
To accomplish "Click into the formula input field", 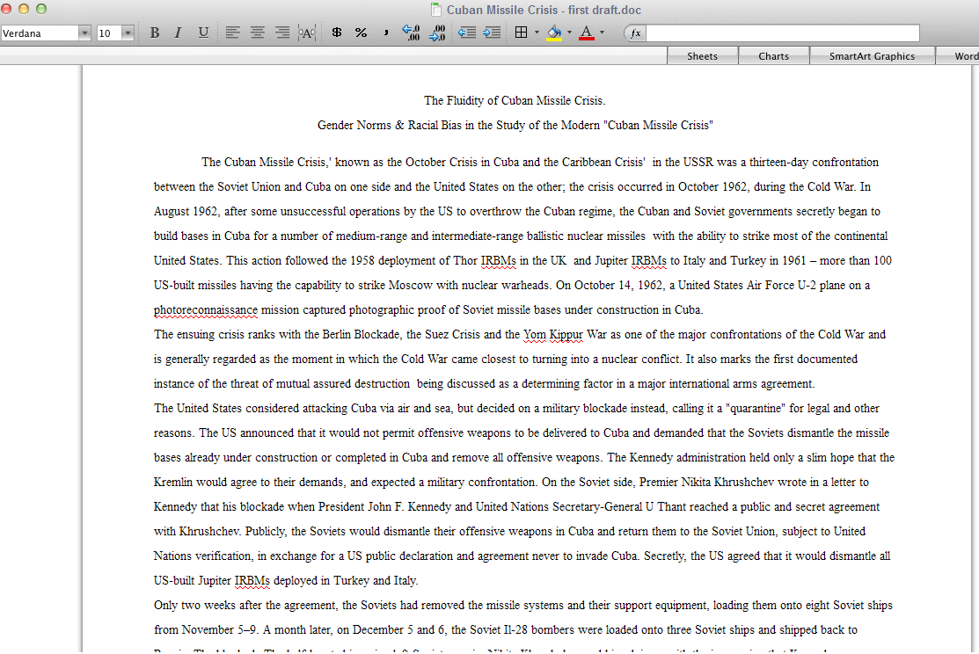I will [x=783, y=33].
